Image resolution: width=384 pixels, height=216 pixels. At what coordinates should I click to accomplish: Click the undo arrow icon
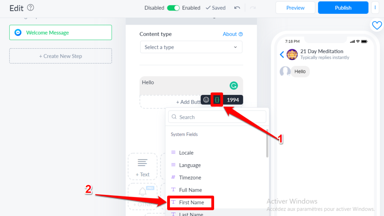pos(237,8)
